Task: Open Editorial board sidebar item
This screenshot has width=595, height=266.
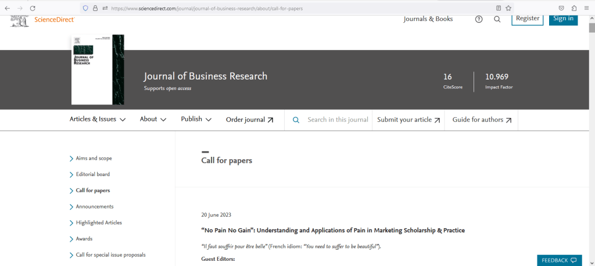Action: pos(92,175)
